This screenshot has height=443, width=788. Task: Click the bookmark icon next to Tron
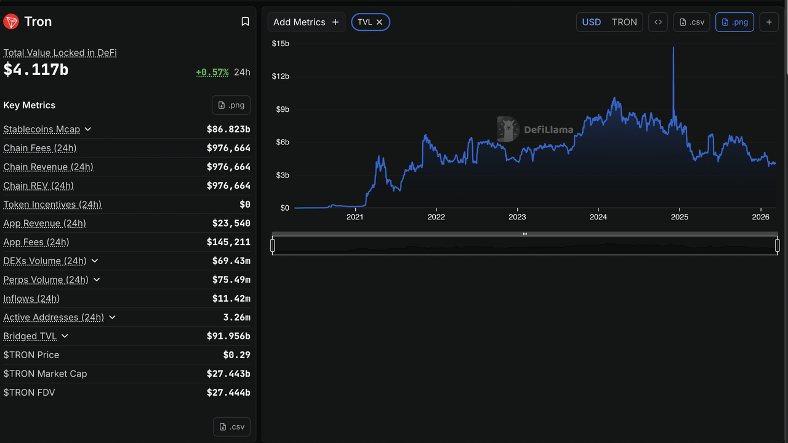click(245, 22)
